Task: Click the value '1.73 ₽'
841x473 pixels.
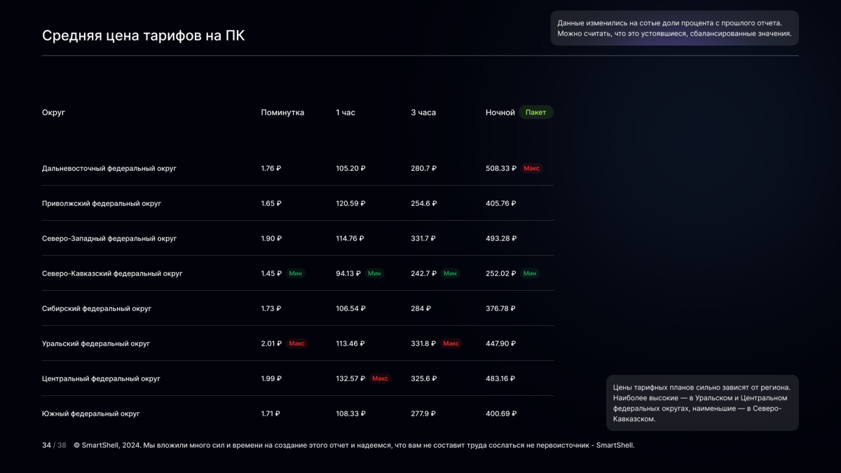Action: (x=271, y=309)
